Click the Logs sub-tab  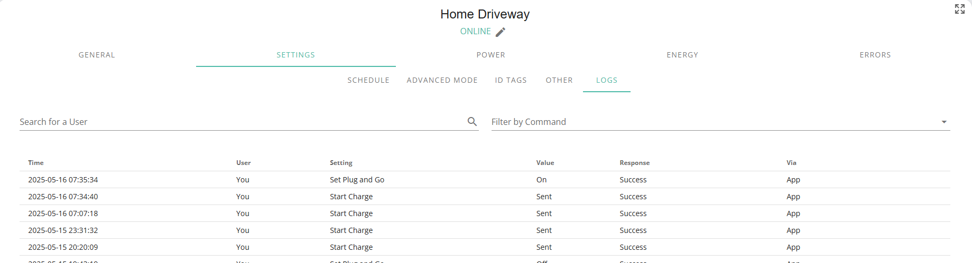(607, 80)
